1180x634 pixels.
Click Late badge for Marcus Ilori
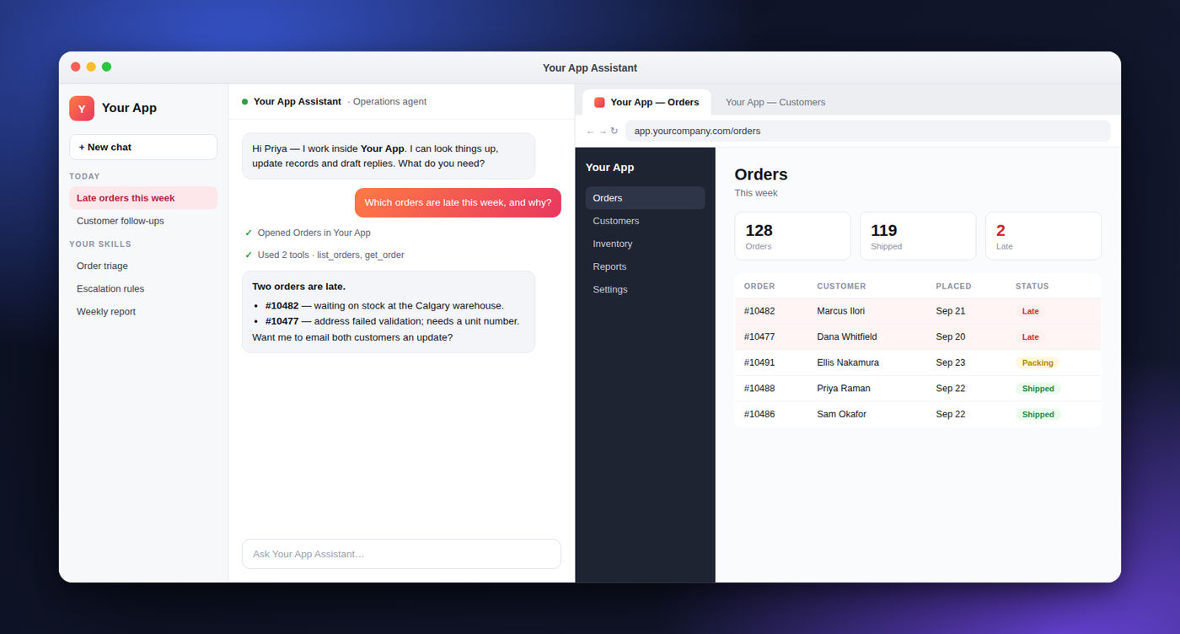(1030, 311)
